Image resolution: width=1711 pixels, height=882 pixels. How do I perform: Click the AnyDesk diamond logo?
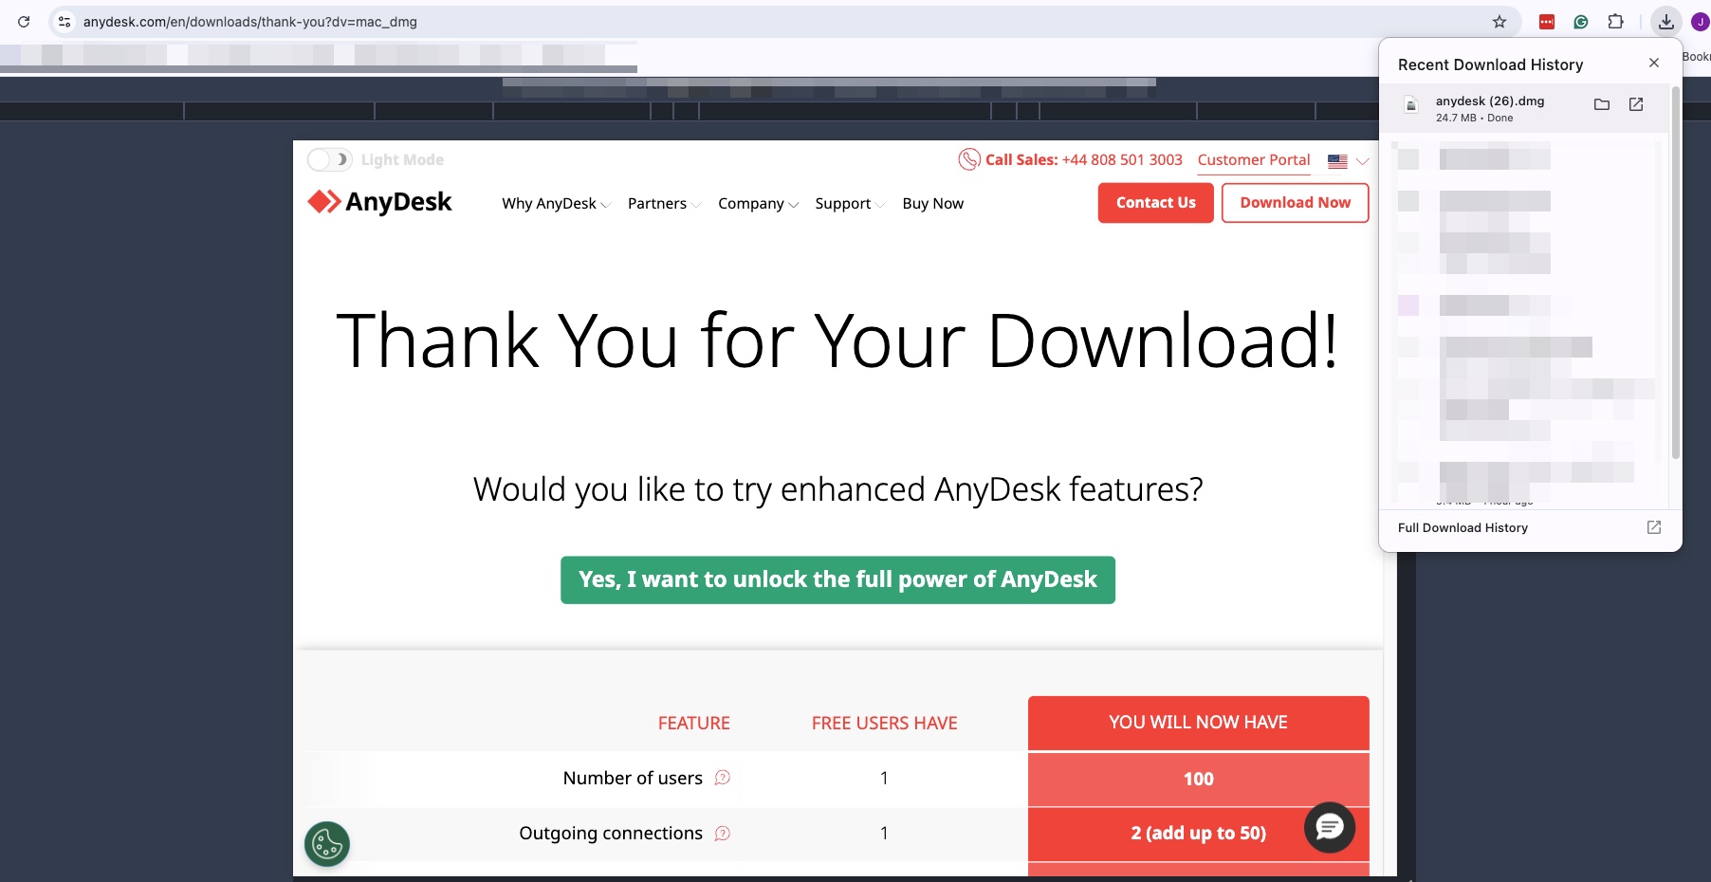pyautogui.click(x=325, y=201)
